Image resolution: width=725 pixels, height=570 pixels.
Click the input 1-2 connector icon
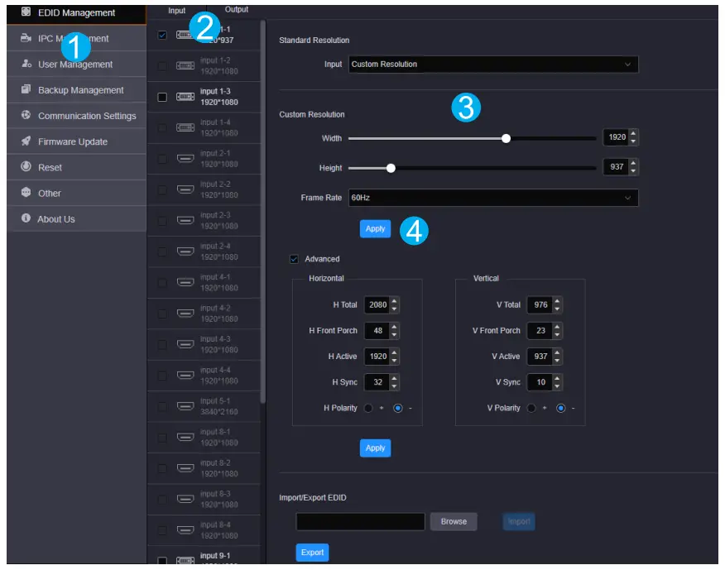[x=185, y=65]
